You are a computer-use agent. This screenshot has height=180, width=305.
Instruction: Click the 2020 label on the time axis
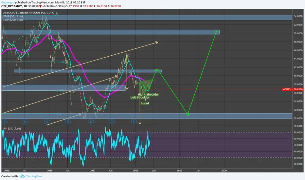pyautogui.click(x=224, y=171)
